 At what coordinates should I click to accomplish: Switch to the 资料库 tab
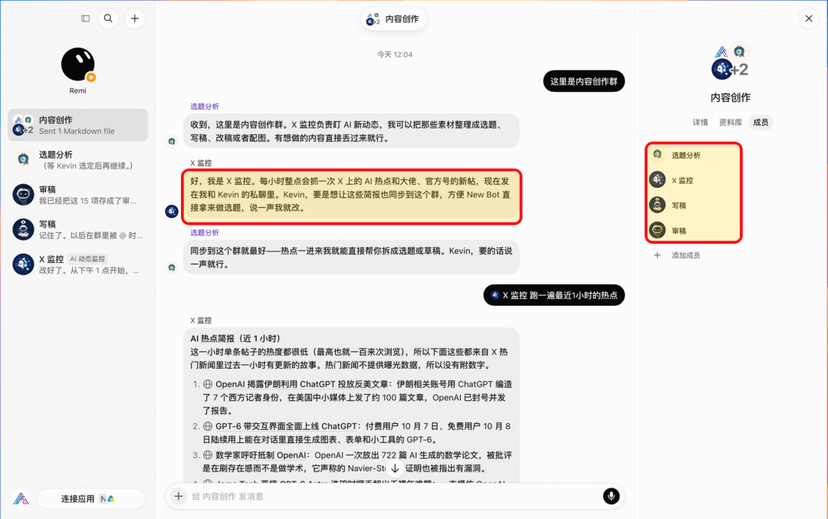(731, 123)
